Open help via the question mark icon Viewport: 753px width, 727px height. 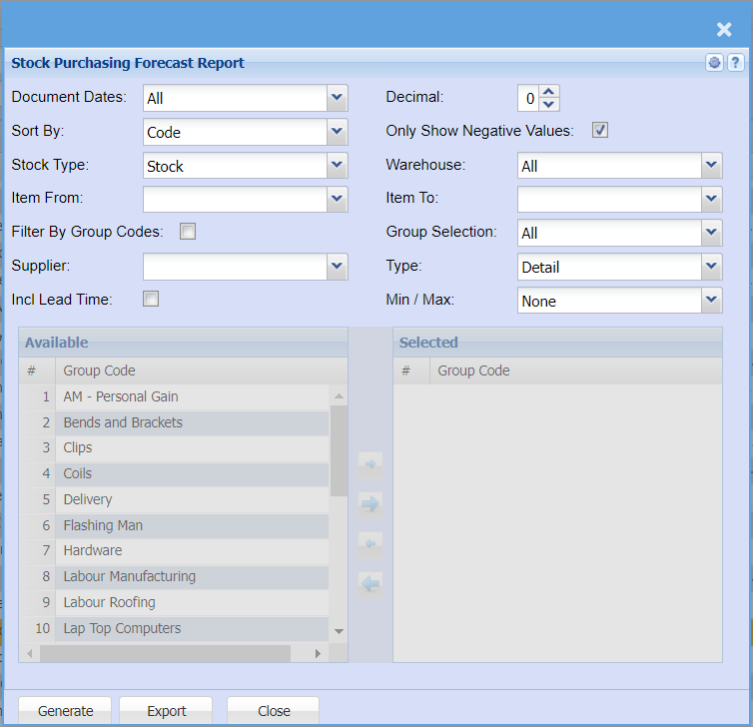(734, 63)
